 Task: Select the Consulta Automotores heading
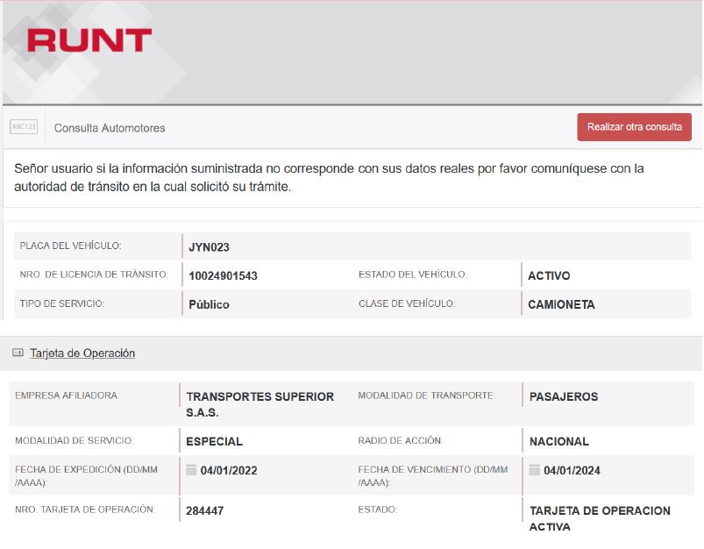(110, 128)
